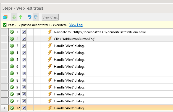
Task: Disable step 12 using its checkbox
Action: click(24, 108)
